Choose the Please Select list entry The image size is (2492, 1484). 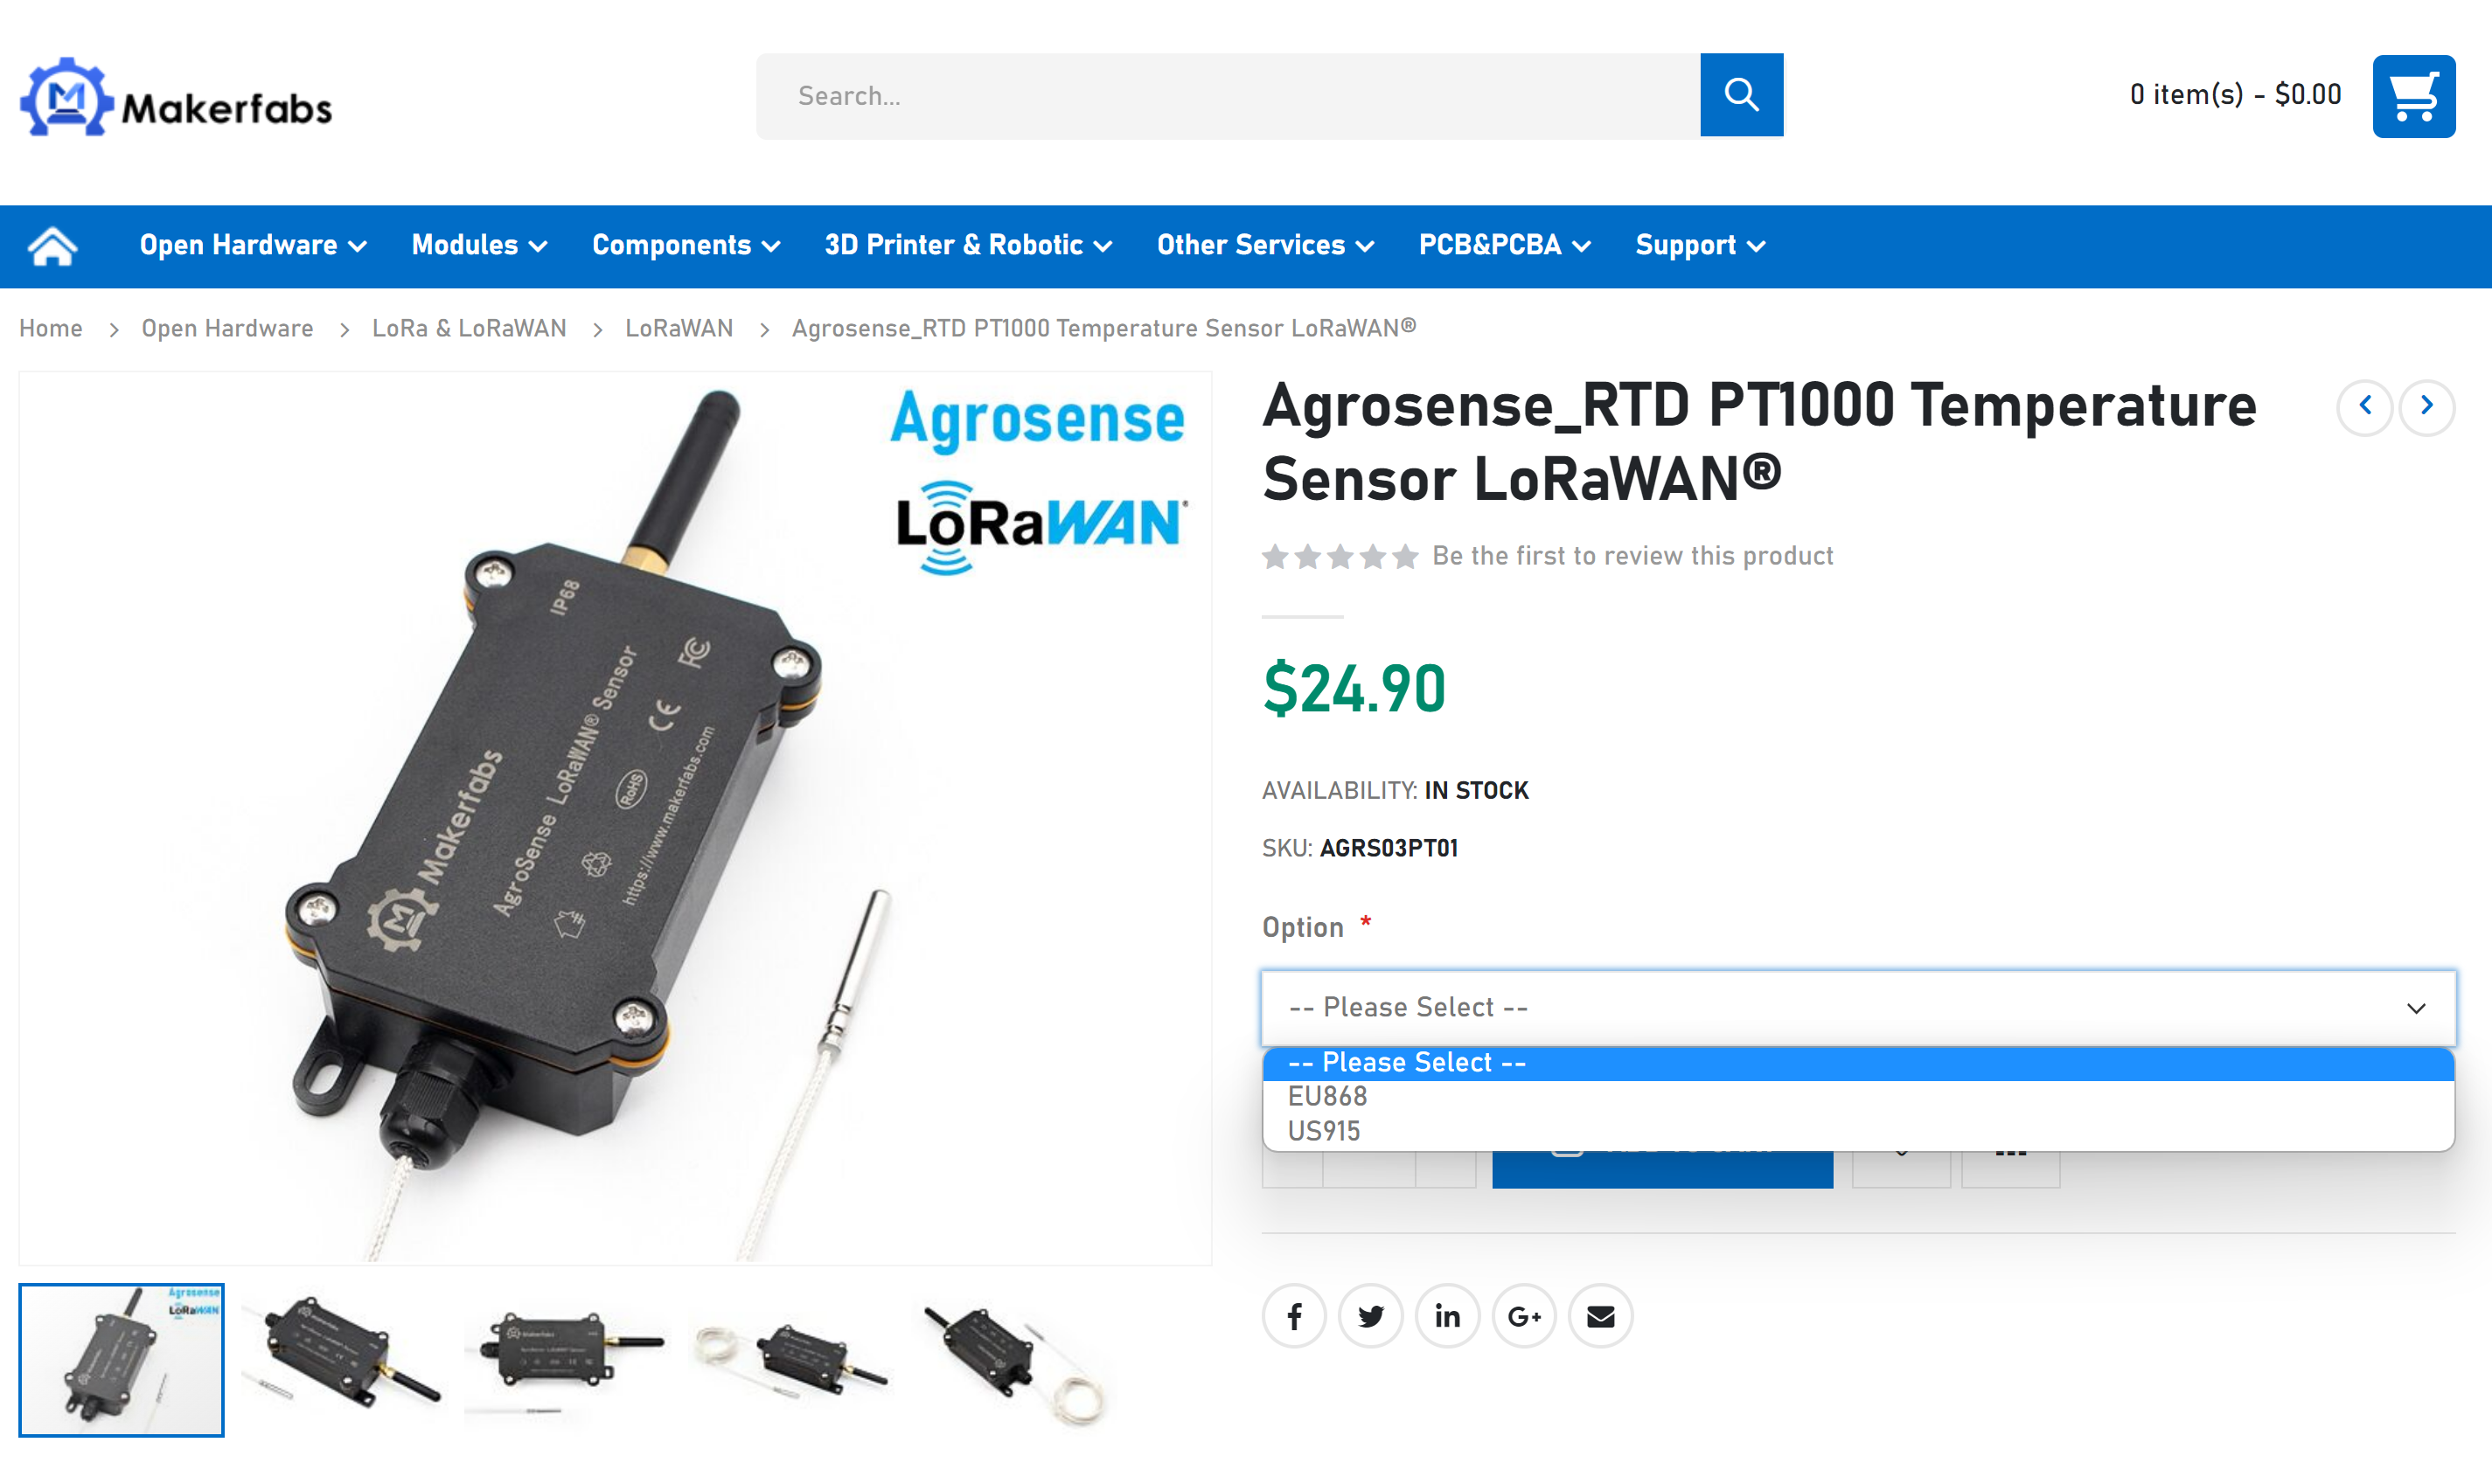pos(1858,1062)
